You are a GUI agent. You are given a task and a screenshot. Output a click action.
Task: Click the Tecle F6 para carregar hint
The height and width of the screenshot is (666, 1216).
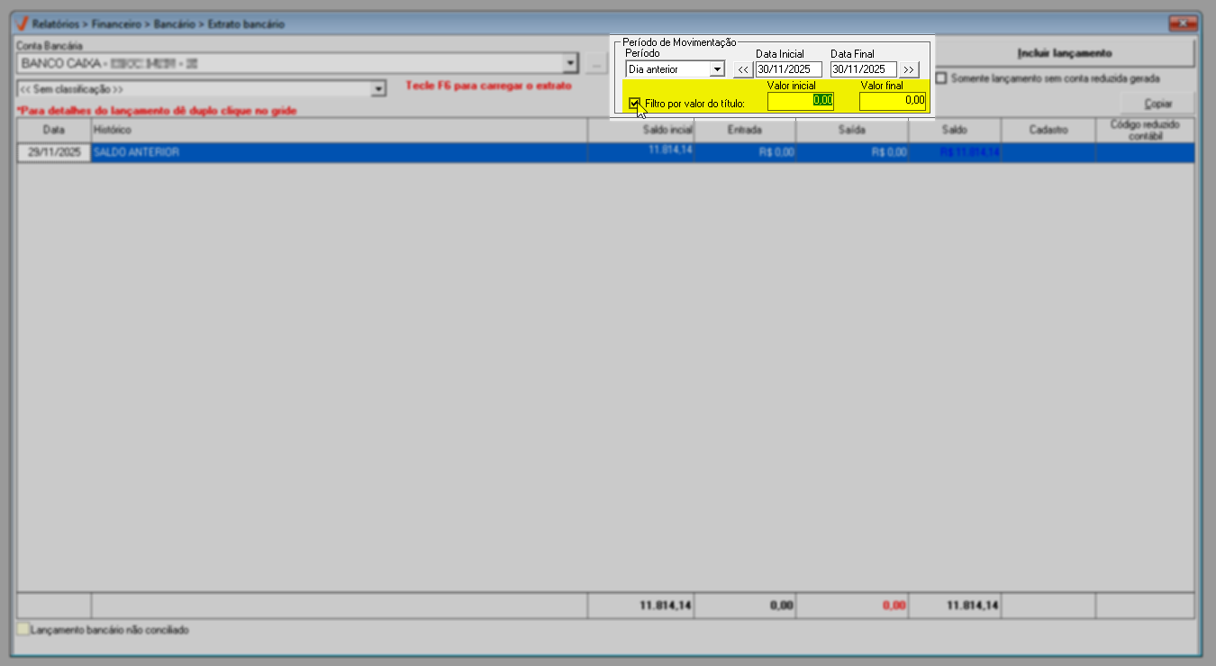pyautogui.click(x=489, y=86)
